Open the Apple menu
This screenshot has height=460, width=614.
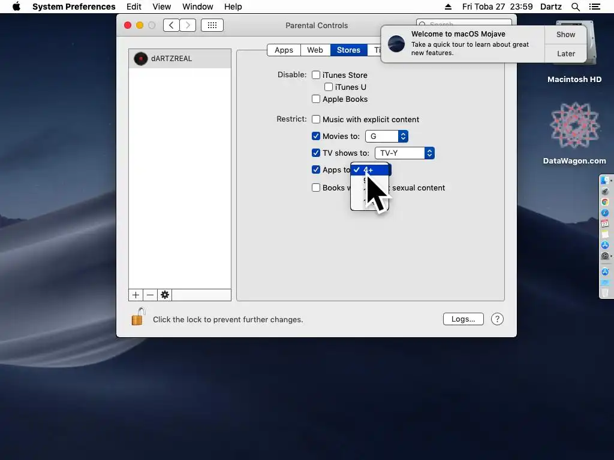tap(16, 7)
